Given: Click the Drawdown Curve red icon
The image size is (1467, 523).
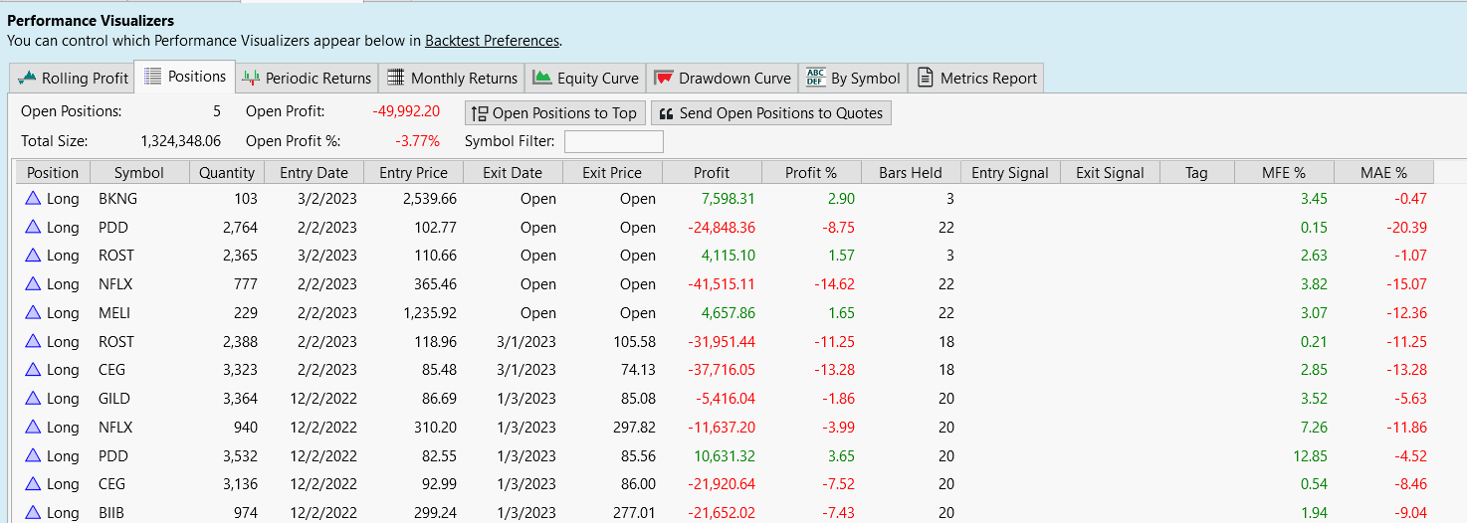Looking at the screenshot, I should [663, 78].
